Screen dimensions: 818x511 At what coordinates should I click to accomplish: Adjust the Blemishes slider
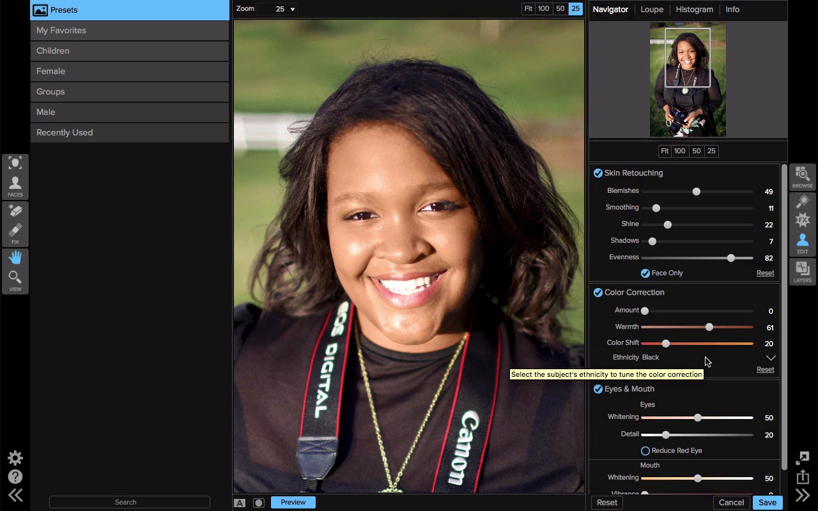(x=697, y=192)
